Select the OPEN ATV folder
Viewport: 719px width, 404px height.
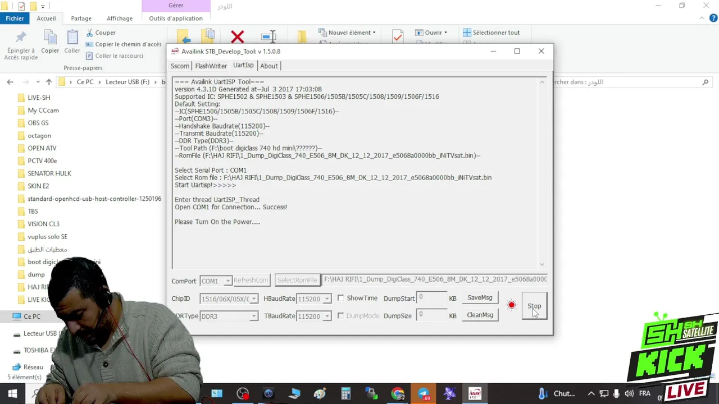42,148
